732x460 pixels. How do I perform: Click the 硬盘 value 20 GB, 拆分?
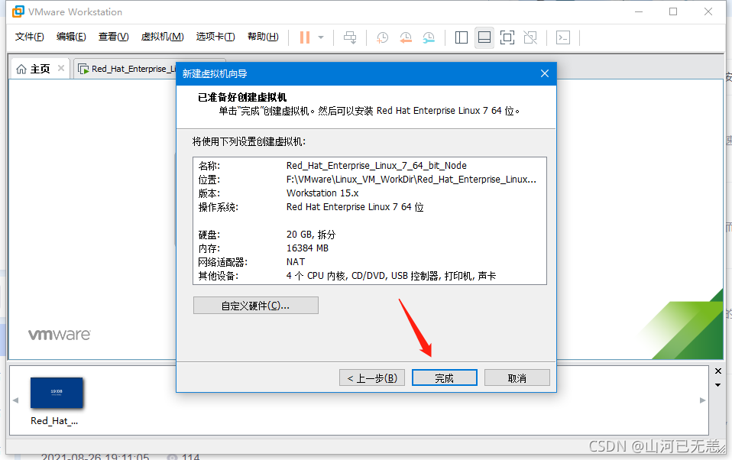(311, 235)
